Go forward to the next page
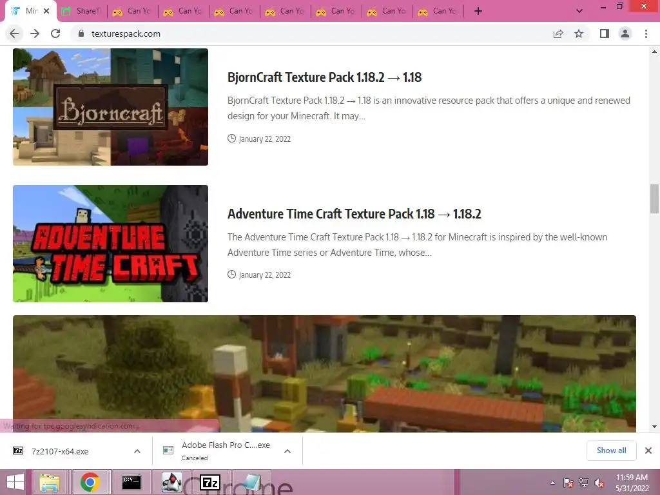 35,34
